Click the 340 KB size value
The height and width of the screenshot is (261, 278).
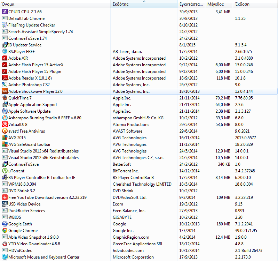(224, 164)
